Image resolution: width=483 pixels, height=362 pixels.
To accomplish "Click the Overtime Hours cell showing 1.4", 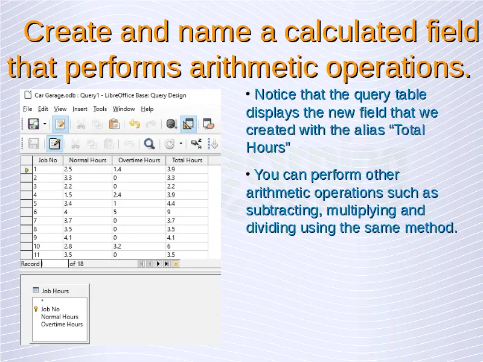I will 139,169.
